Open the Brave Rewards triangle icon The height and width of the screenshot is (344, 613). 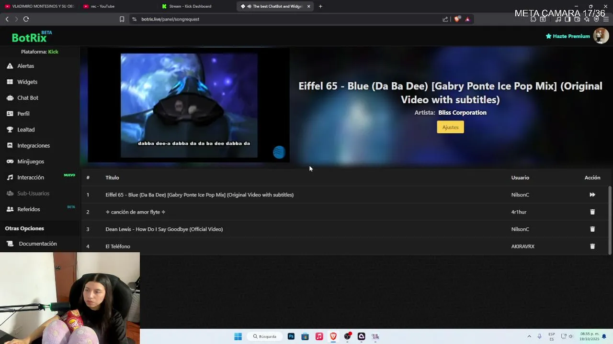467,19
